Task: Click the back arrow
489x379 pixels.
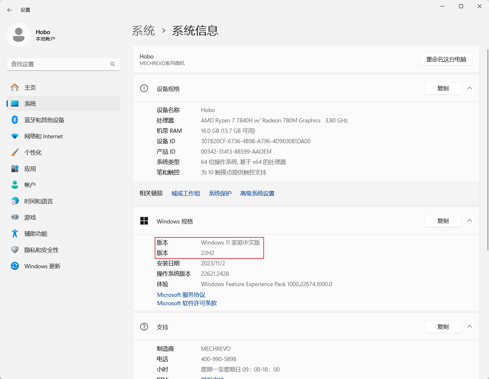Action: pos(9,10)
